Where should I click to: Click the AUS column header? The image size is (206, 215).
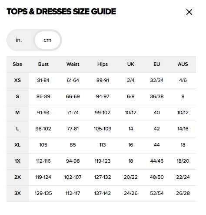click(183, 64)
